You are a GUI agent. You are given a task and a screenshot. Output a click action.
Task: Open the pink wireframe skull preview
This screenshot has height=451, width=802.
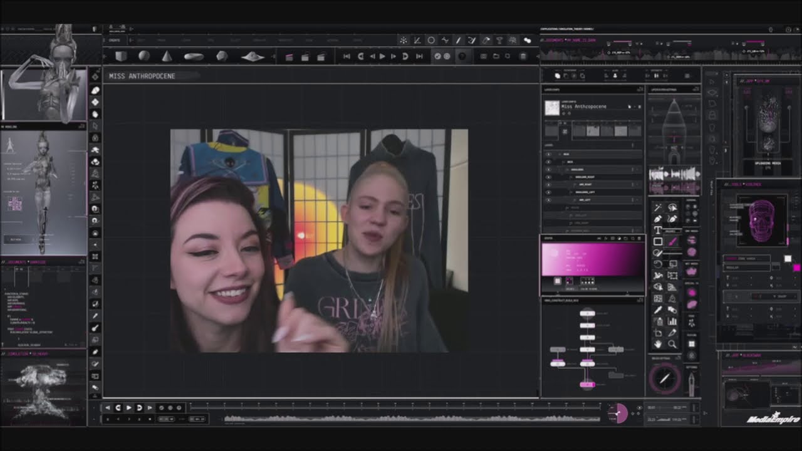pyautogui.click(x=762, y=220)
